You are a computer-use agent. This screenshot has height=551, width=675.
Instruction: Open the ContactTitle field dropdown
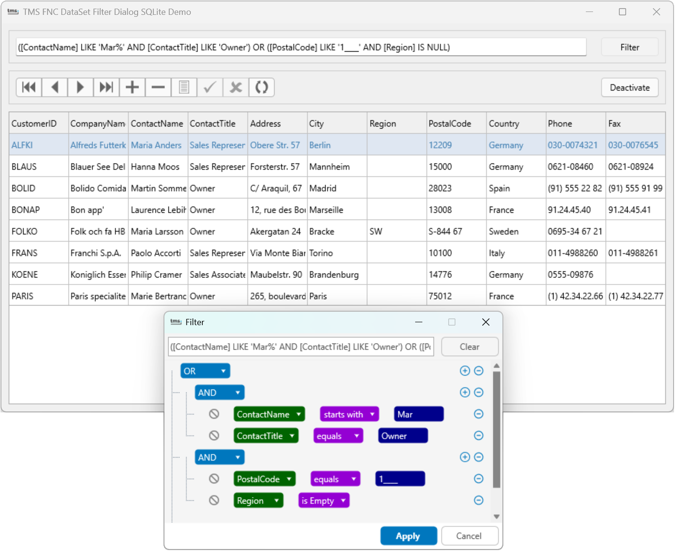266,436
